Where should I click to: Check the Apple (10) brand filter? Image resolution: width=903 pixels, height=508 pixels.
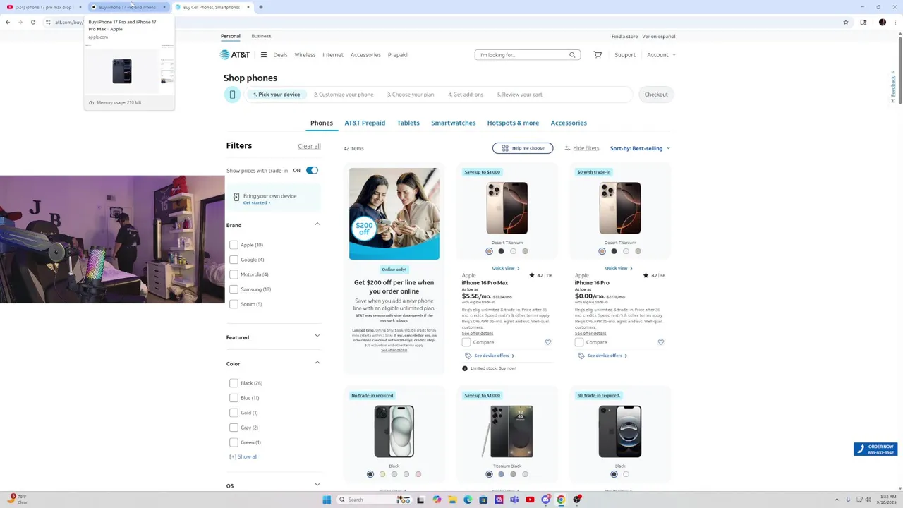(x=234, y=245)
